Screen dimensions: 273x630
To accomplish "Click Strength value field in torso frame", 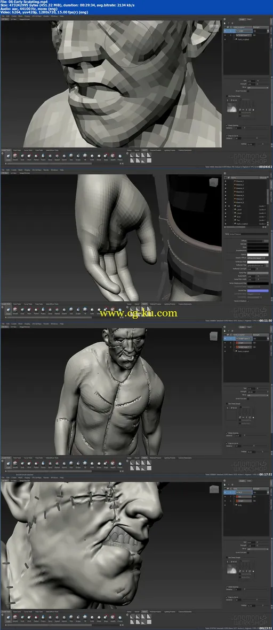I will pyautogui.click(x=251, y=393).
